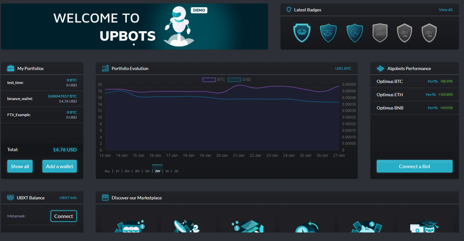464x241 pixels.
Task: Open the verified-user checkmark badge
Action: [x=355, y=33]
